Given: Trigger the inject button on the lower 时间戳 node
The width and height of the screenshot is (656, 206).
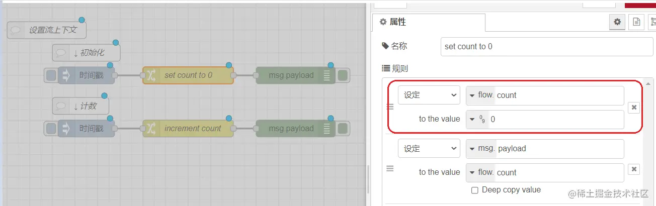Looking at the screenshot, I should pos(51,129).
